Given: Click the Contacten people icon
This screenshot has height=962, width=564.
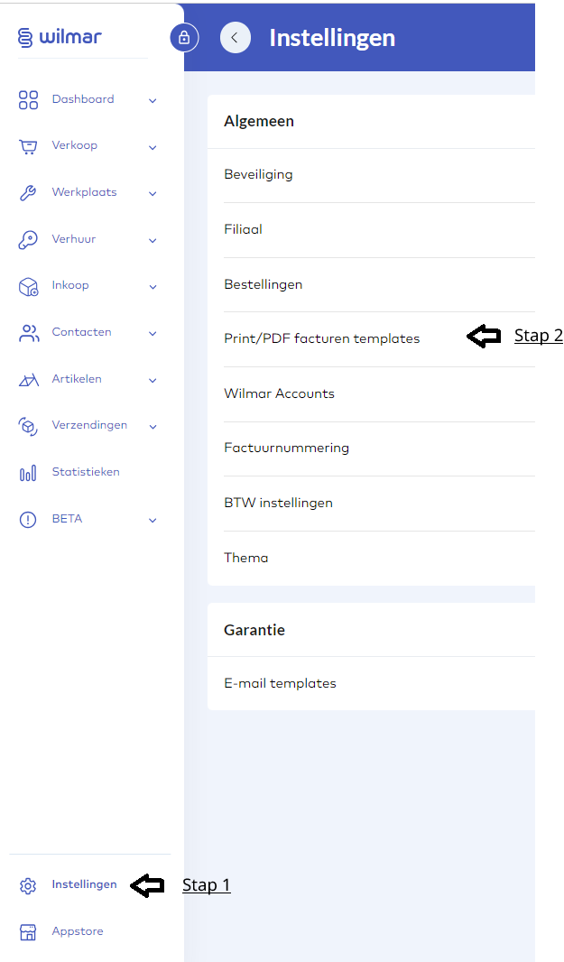Looking at the screenshot, I should click(x=28, y=333).
